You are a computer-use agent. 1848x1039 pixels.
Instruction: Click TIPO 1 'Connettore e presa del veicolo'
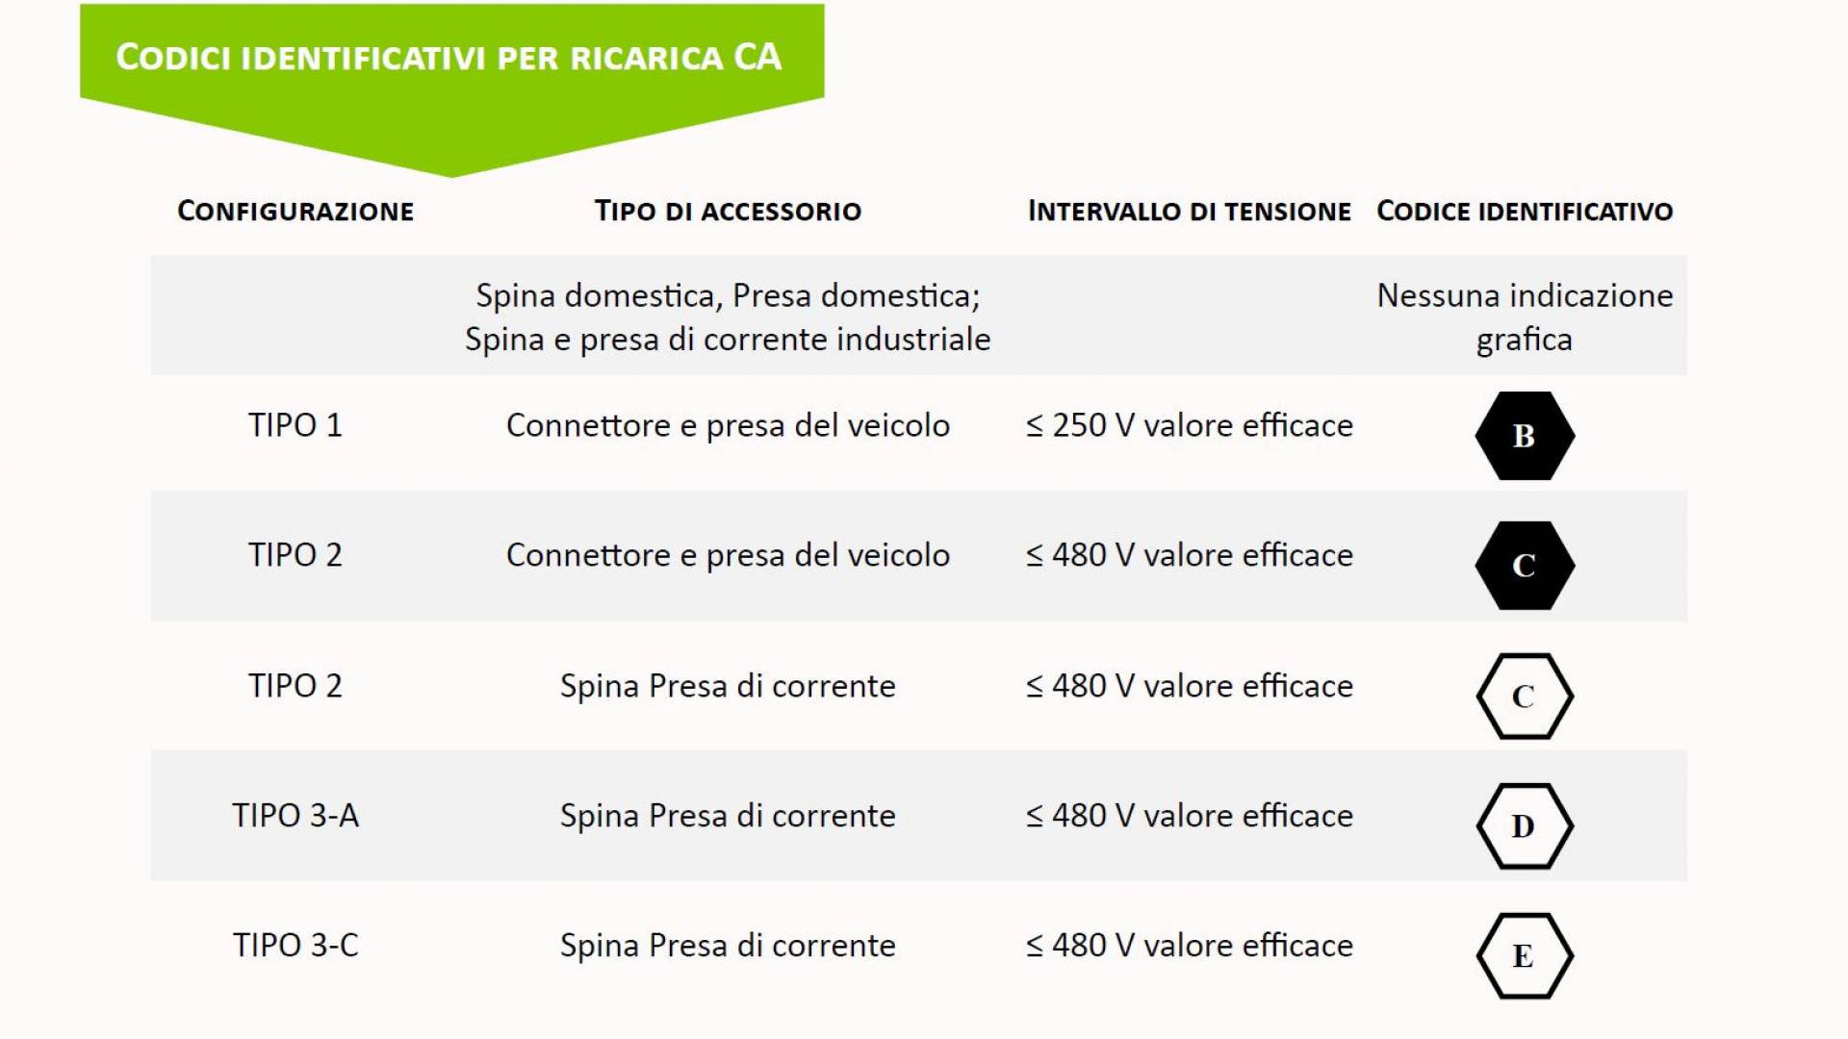(x=728, y=425)
